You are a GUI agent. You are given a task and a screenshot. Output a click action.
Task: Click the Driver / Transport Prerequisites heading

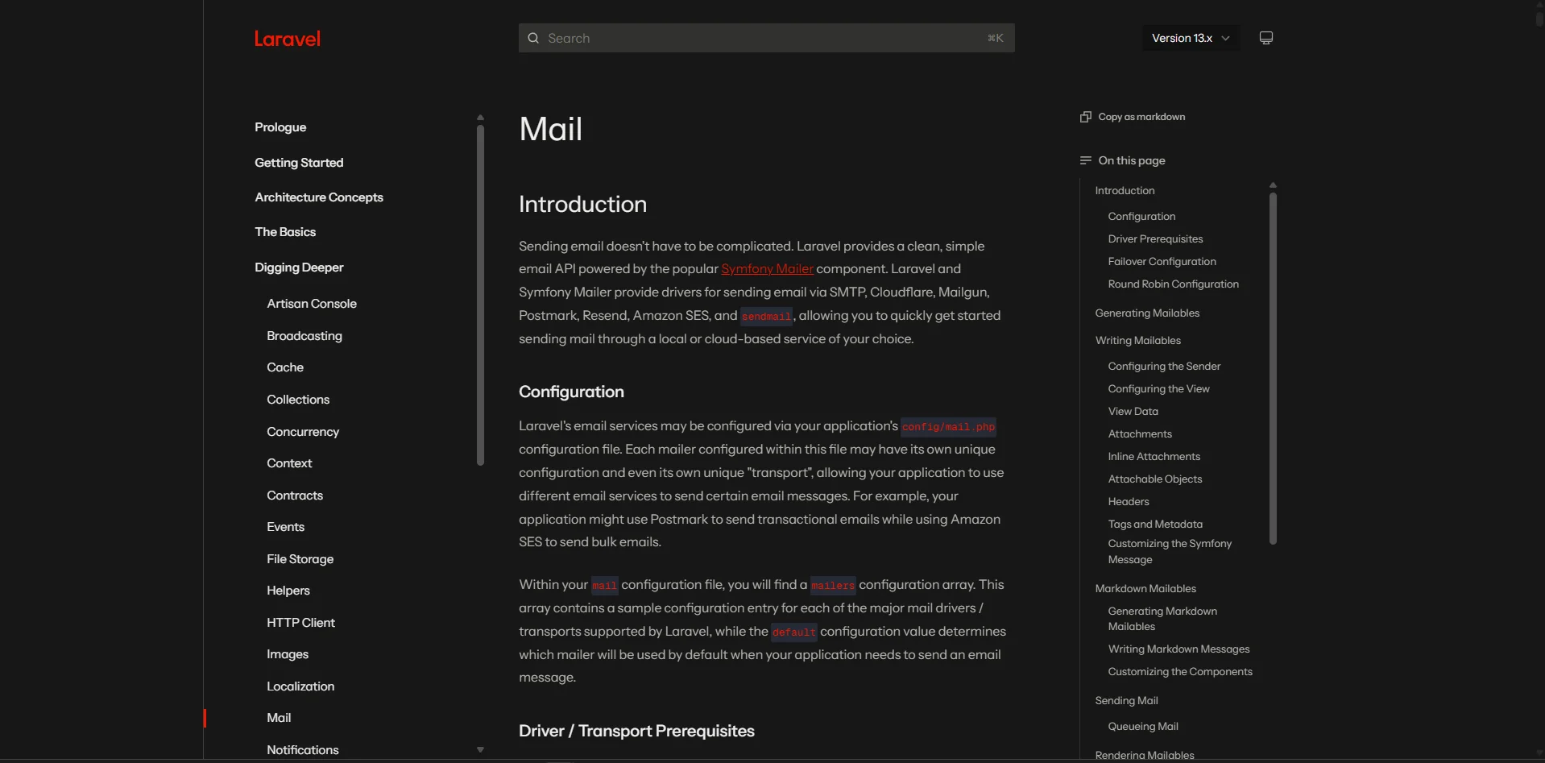636,732
